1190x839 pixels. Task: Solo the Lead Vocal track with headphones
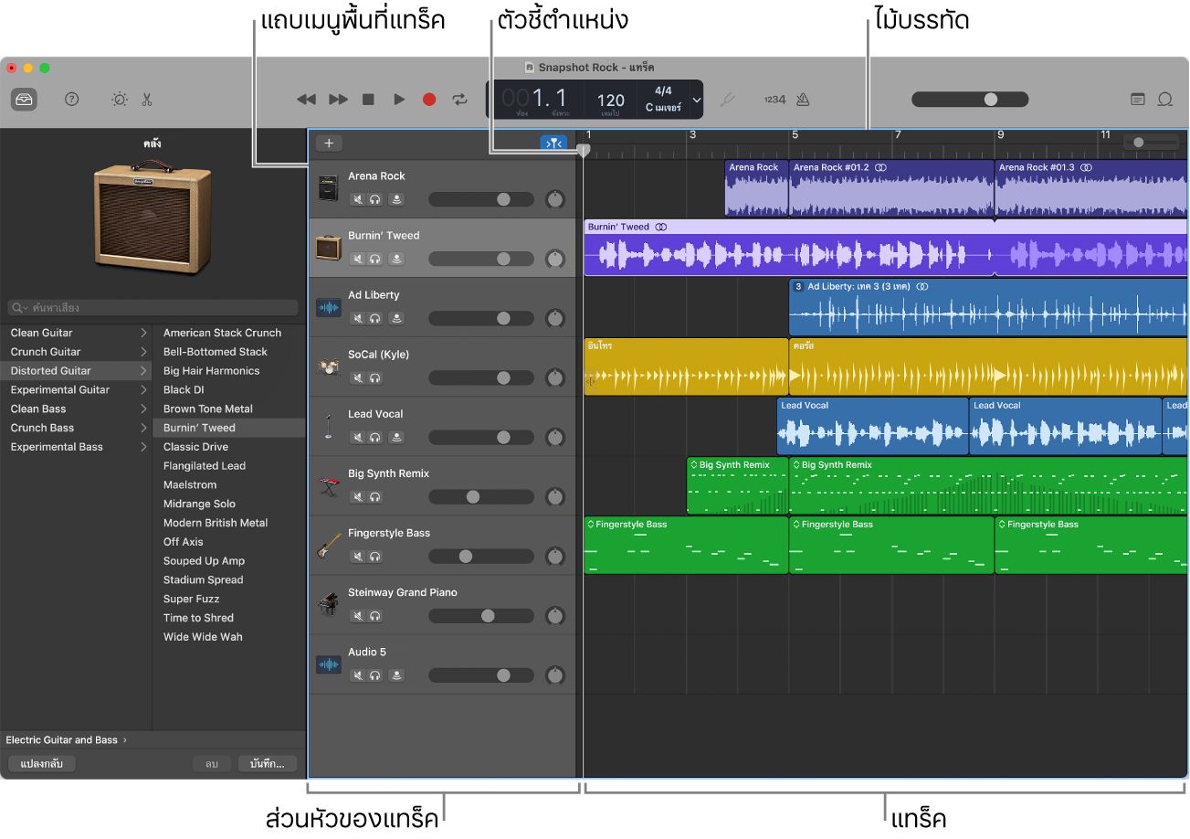point(374,438)
